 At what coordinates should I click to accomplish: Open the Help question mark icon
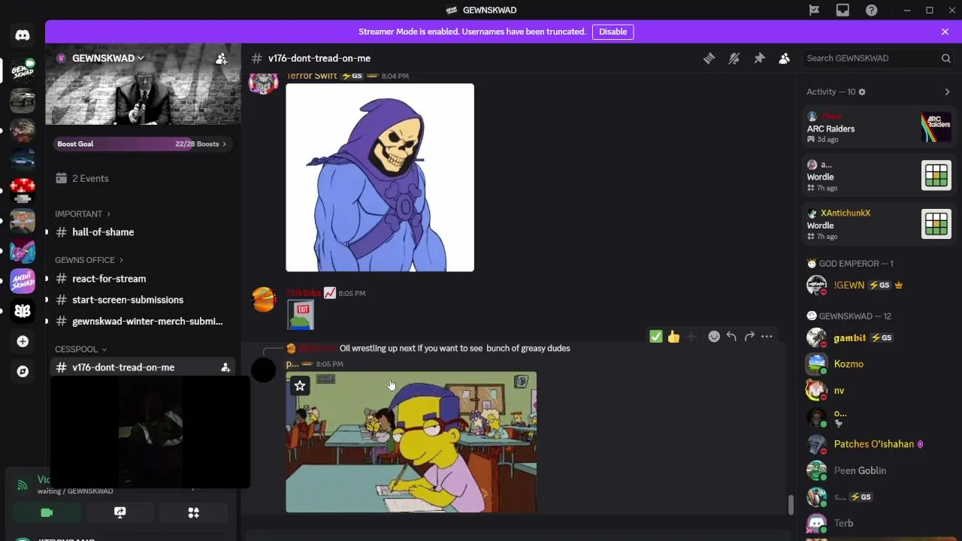click(x=871, y=11)
